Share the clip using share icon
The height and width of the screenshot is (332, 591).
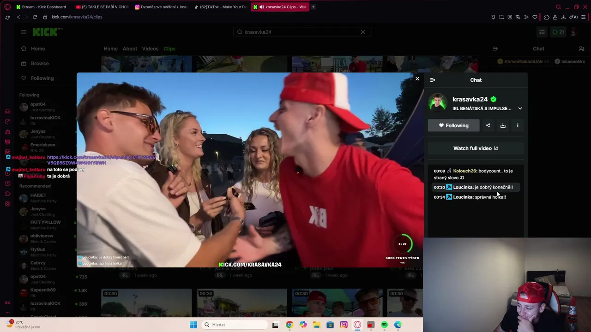pos(488,125)
